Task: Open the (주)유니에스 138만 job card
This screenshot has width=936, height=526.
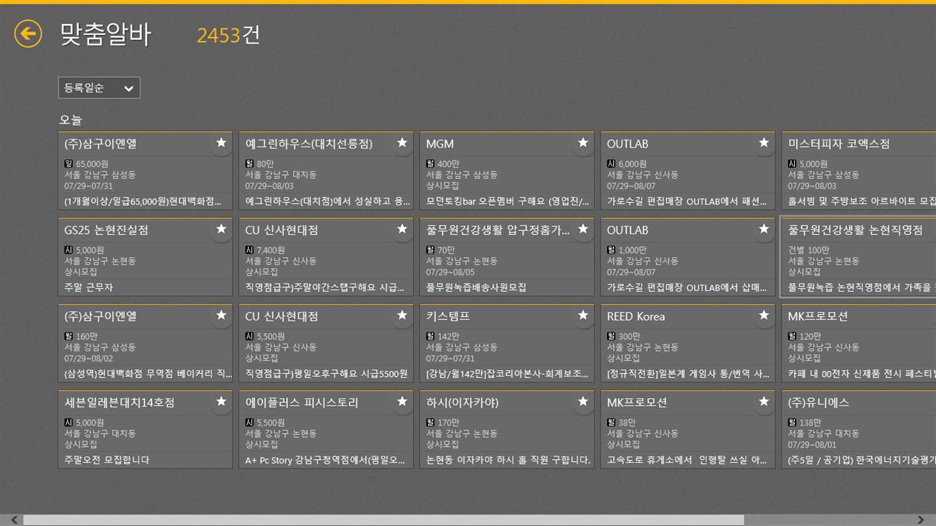Action: [859, 430]
